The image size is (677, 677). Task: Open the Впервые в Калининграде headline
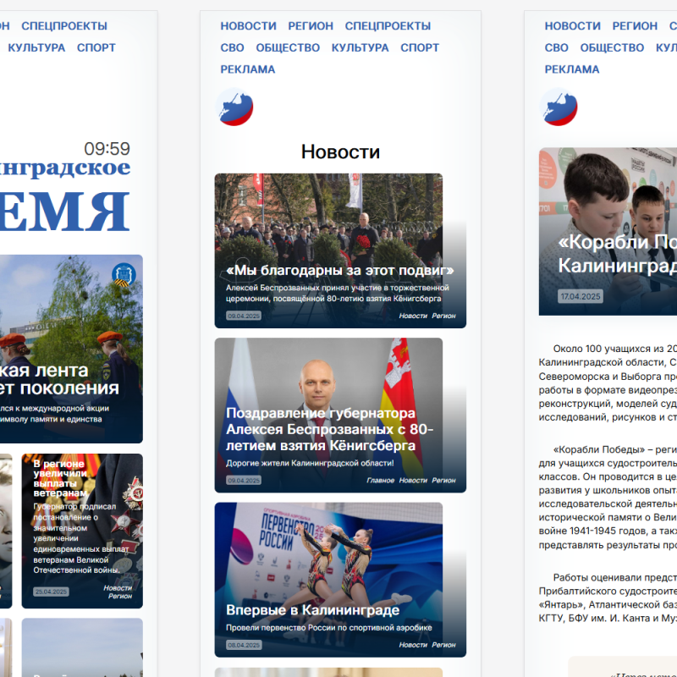312,610
